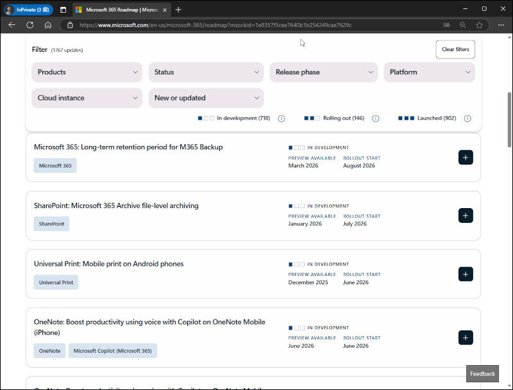Image resolution: width=513 pixels, height=390 pixels.
Task: Filter by Launched (902)
Action: point(427,118)
